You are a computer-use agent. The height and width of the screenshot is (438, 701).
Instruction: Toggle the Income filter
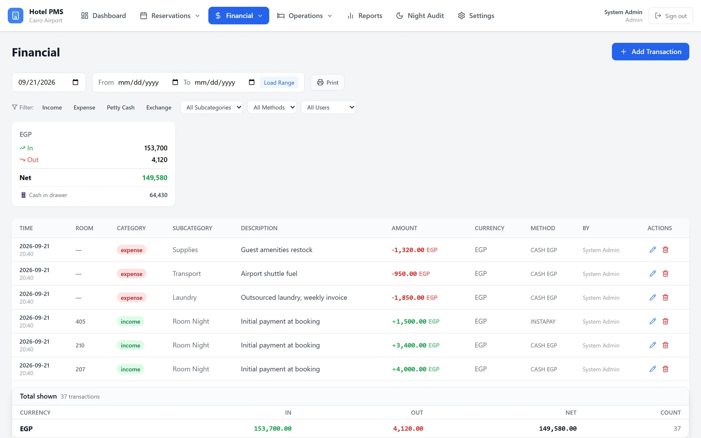click(x=52, y=107)
